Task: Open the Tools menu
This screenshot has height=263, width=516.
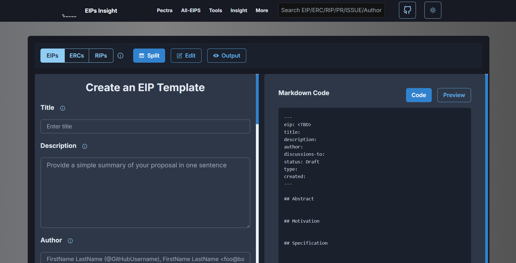Action: coord(215,10)
